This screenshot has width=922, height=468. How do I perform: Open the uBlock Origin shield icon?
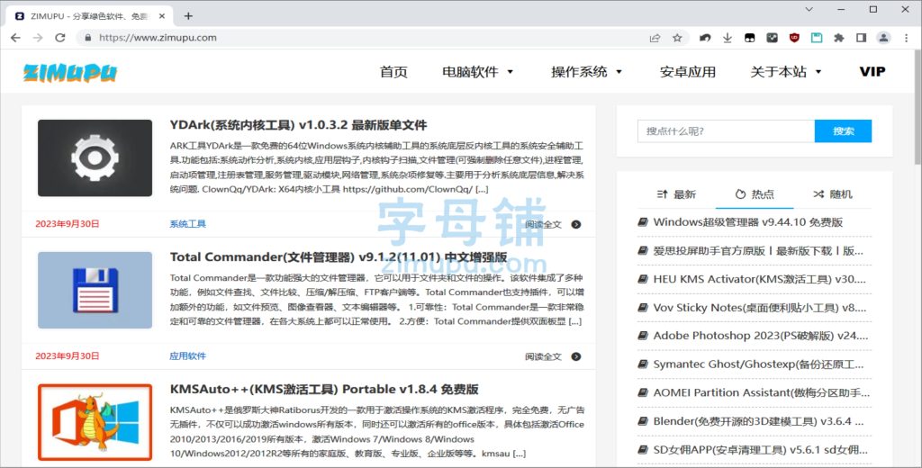(x=794, y=38)
